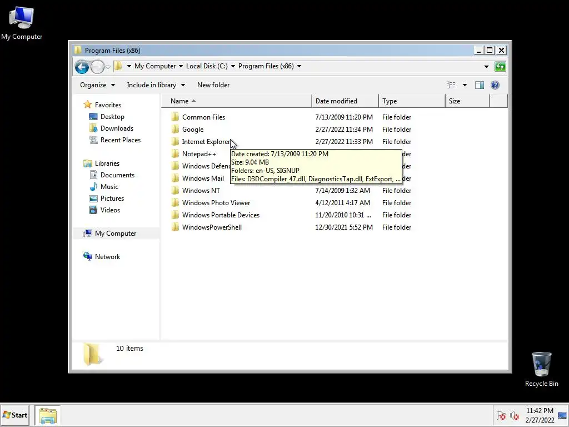The width and height of the screenshot is (569, 427).
Task: Click the Windows NT folder name
Action: click(201, 191)
